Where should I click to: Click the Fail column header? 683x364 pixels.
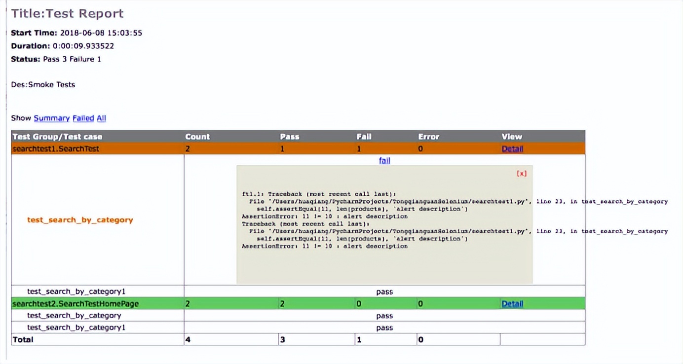point(364,137)
